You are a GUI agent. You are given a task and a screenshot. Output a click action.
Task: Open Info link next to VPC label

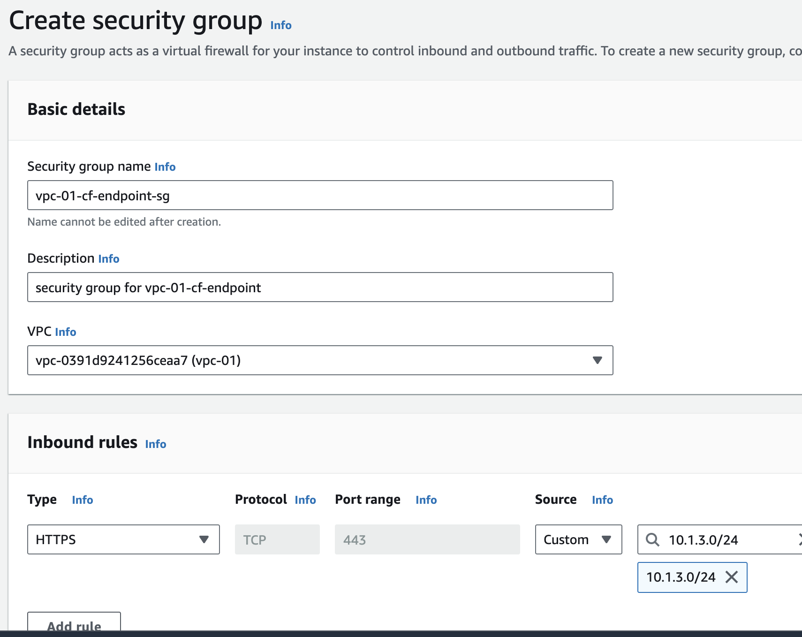[66, 332]
